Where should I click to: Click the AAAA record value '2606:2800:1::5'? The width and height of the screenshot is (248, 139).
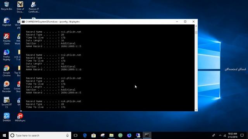tap(71, 46)
